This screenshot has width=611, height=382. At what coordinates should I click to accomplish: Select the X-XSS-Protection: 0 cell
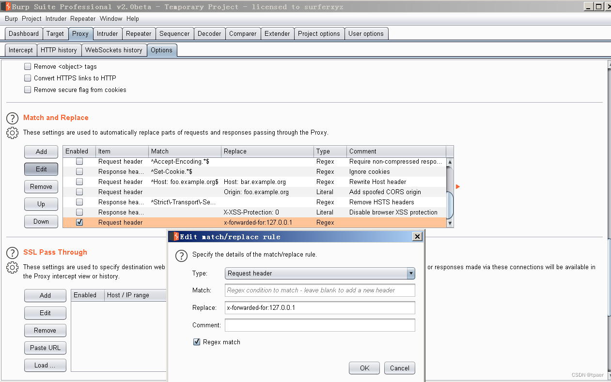click(x=267, y=212)
